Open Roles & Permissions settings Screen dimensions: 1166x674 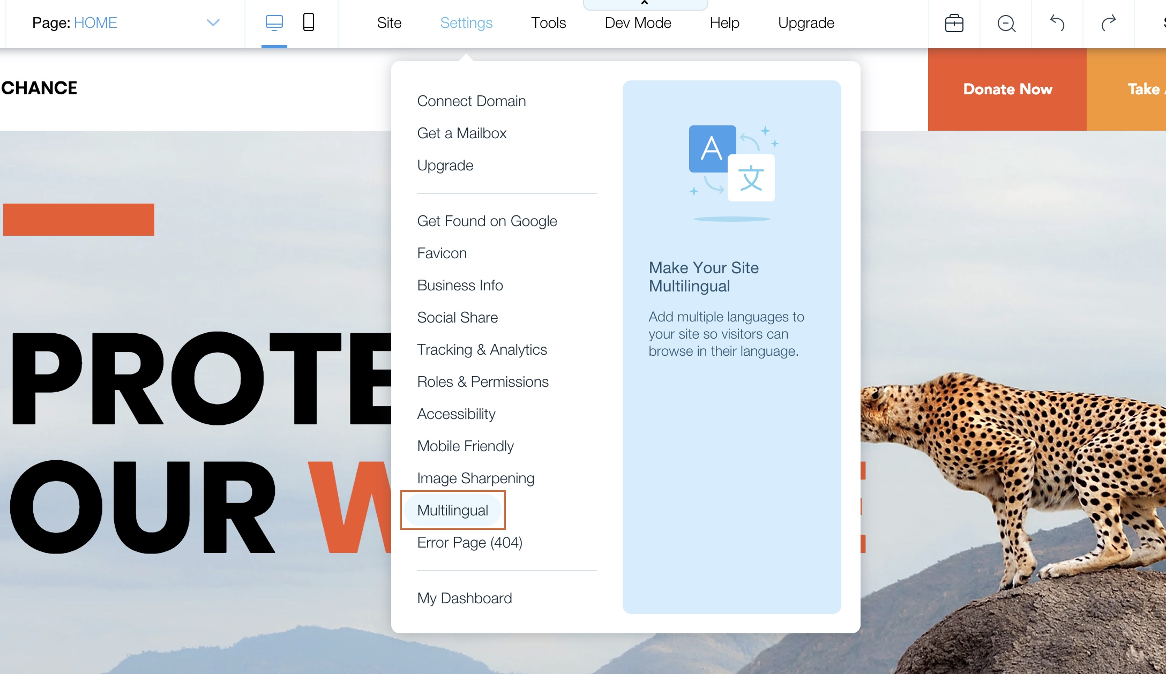pos(482,381)
